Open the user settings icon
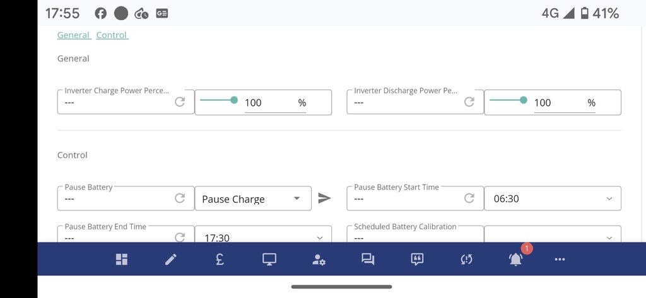 click(x=319, y=260)
